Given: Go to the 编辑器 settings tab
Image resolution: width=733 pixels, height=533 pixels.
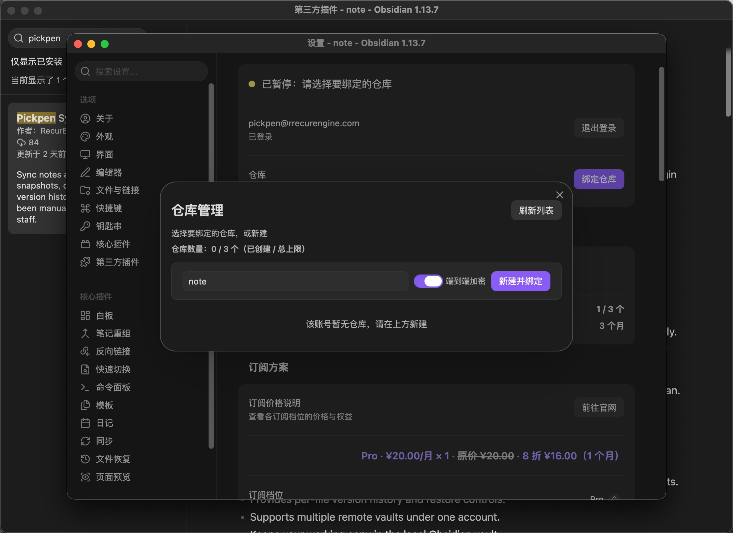Looking at the screenshot, I should tap(141, 172).
